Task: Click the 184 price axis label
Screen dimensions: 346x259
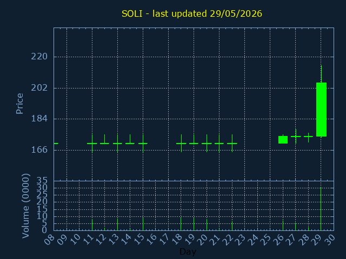Action: 39,119
